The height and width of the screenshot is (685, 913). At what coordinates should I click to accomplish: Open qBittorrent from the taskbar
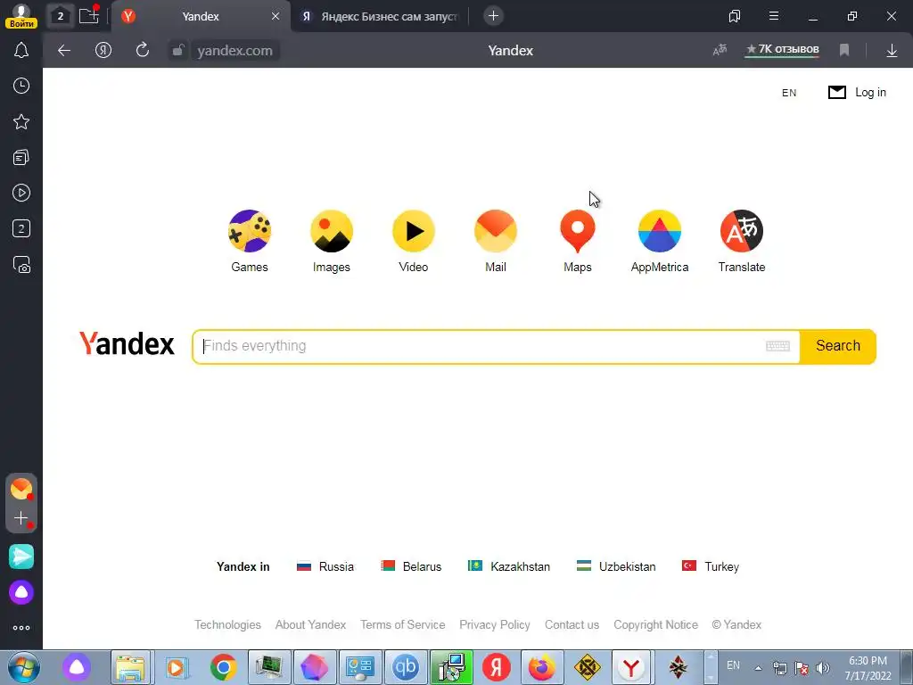pos(406,667)
